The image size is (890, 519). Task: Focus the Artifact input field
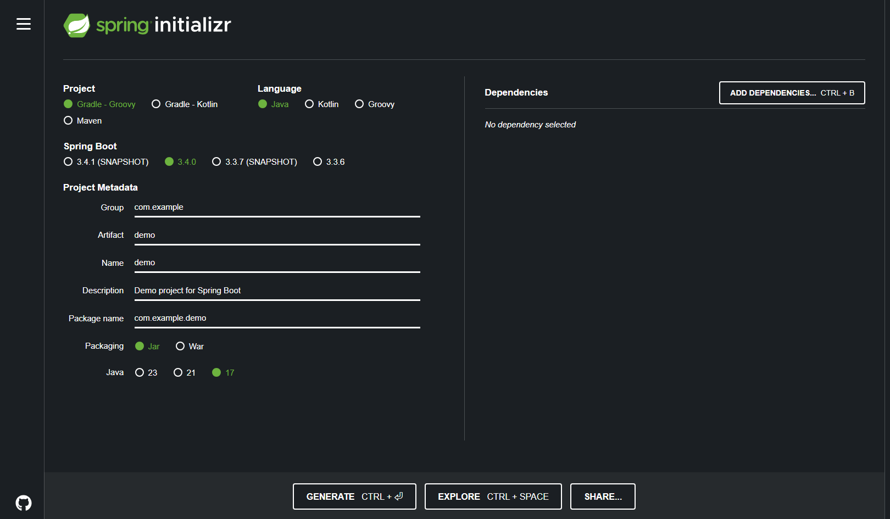point(277,235)
